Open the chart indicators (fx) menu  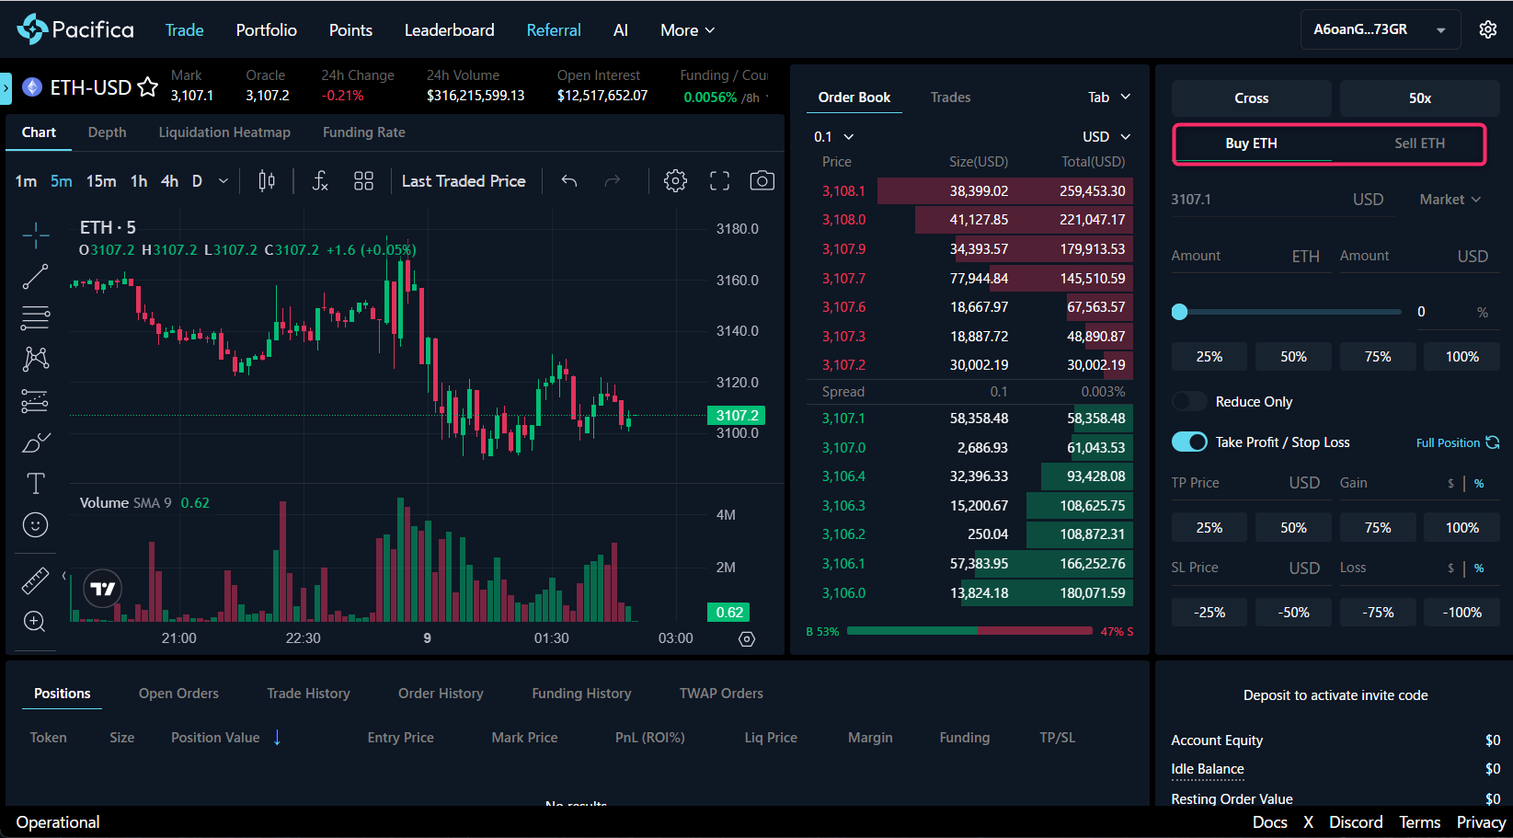click(319, 181)
